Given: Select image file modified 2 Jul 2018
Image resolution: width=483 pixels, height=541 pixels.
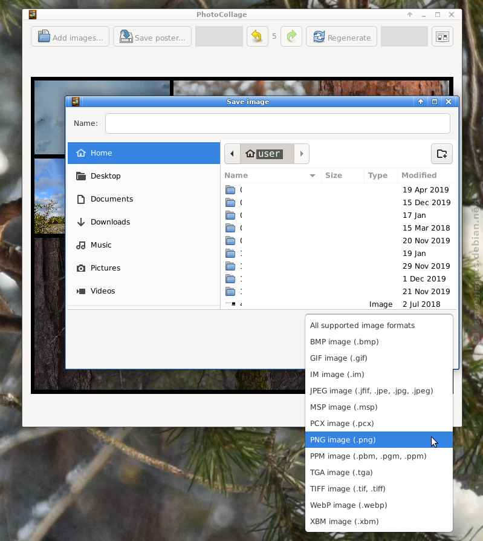Looking at the screenshot, I should click(x=339, y=304).
